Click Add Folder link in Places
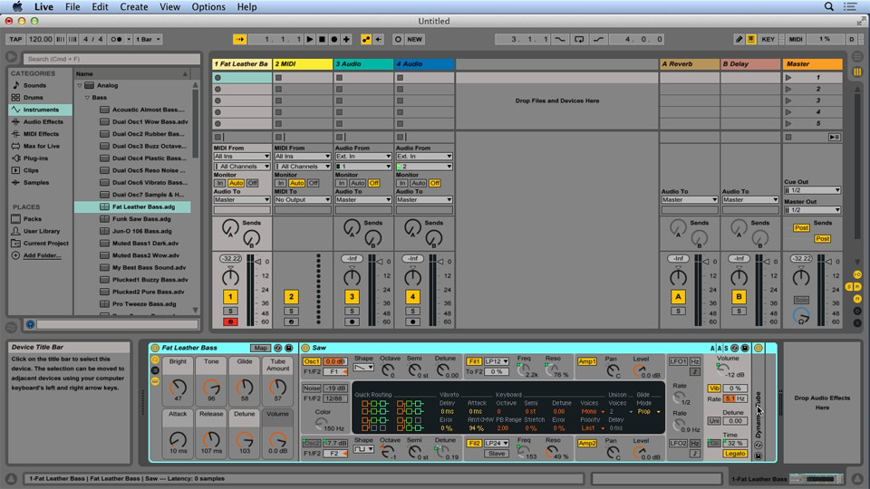The height and width of the screenshot is (489, 870). point(42,255)
